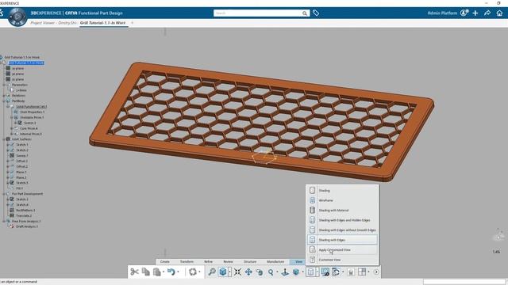Viewport: 508px width, 285px height.
Task: Choose Customize View menu entry
Action: [342, 260]
